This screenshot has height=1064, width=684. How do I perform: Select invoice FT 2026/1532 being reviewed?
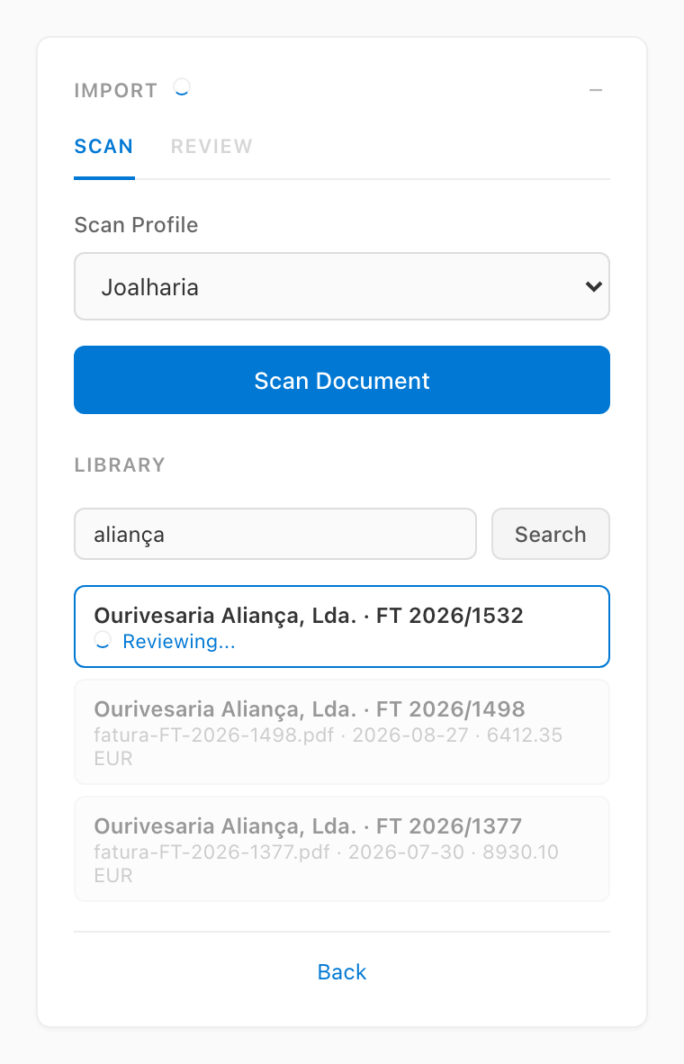[x=342, y=627]
